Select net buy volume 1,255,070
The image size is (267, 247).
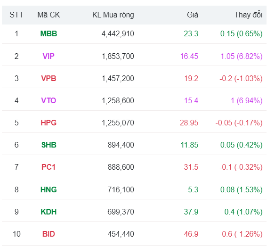tap(118, 123)
